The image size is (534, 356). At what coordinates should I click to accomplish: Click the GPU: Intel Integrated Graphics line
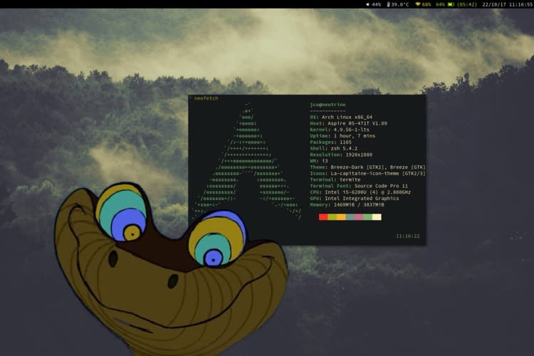(354, 198)
